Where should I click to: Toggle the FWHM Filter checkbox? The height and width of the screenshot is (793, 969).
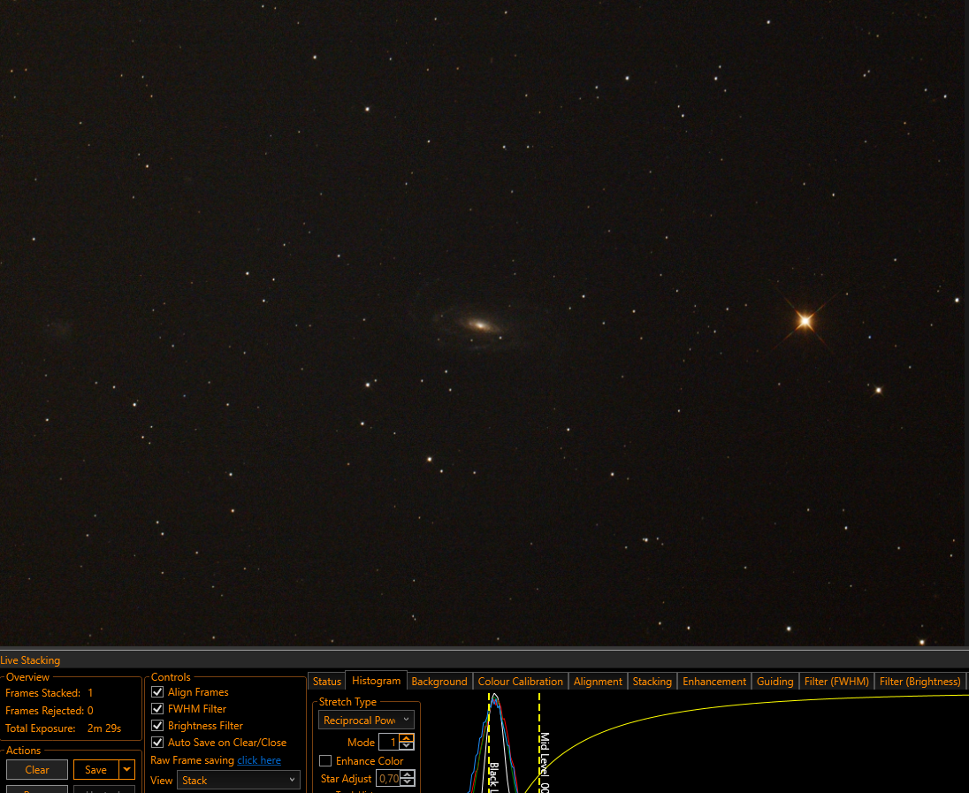[x=157, y=709]
